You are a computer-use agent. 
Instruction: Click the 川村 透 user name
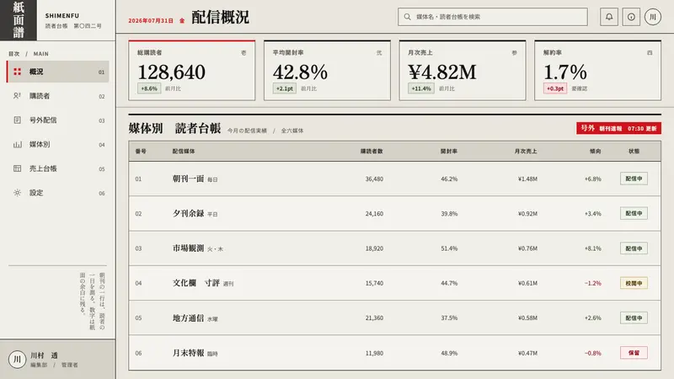44,355
